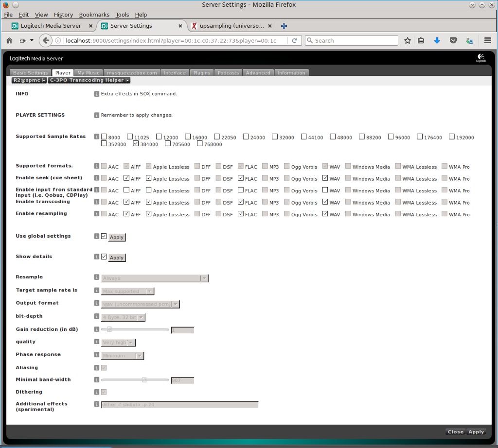Screen dimensions: 498x448
Task: Open the Output format dropdown
Action: tap(141, 304)
